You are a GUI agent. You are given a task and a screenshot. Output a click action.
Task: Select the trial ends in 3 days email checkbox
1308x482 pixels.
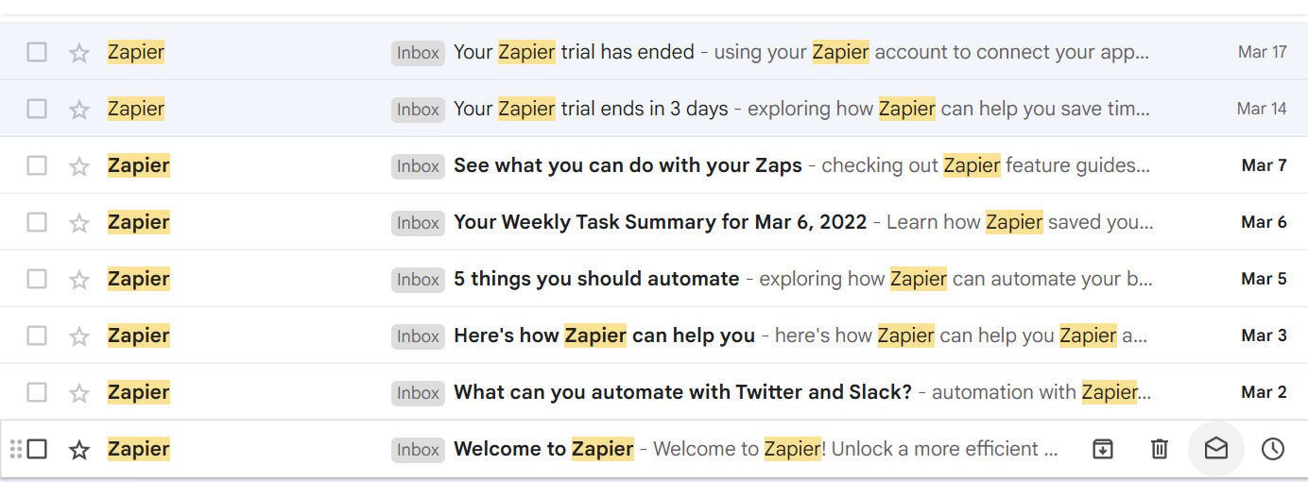37,109
